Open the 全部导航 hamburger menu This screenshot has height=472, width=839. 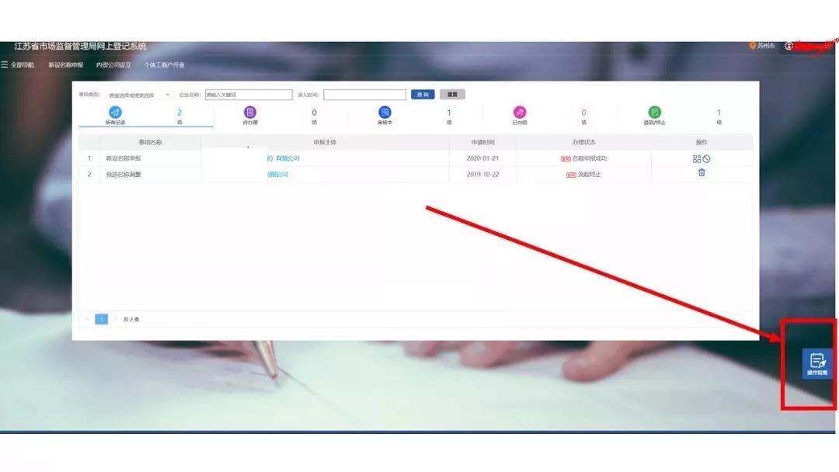(x=18, y=64)
